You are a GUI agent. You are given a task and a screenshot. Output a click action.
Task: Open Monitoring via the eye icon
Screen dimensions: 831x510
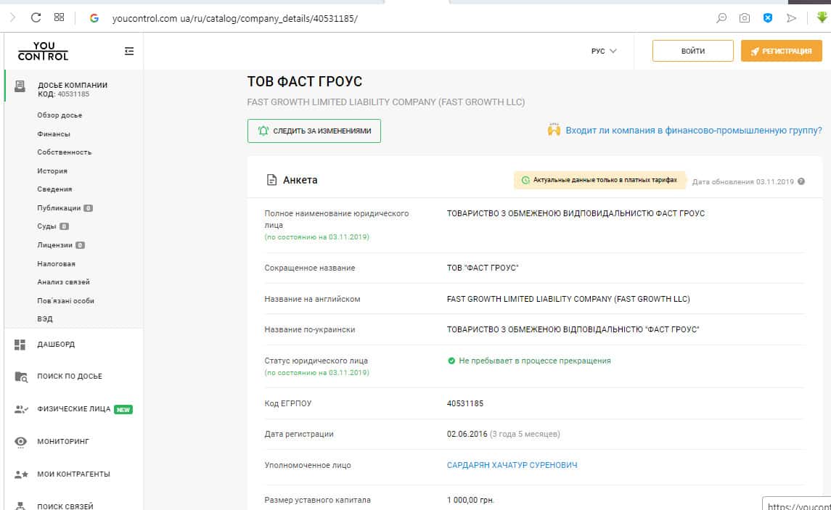[x=20, y=441]
